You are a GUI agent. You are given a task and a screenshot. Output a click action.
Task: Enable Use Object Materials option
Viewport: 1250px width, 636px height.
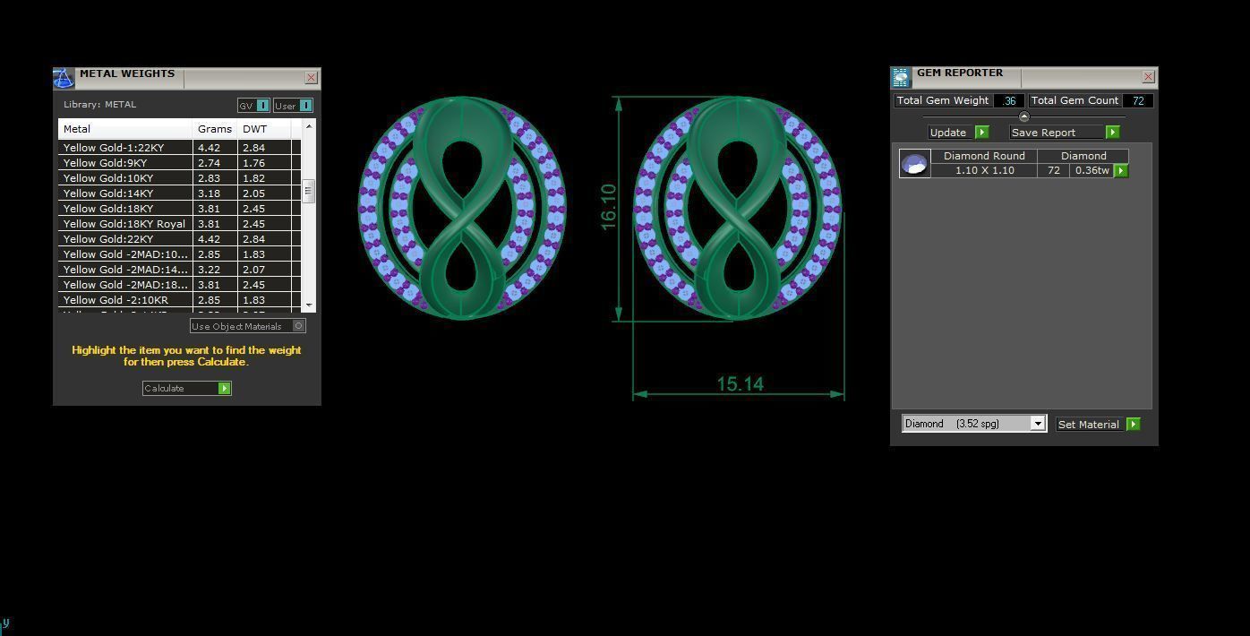pos(248,326)
